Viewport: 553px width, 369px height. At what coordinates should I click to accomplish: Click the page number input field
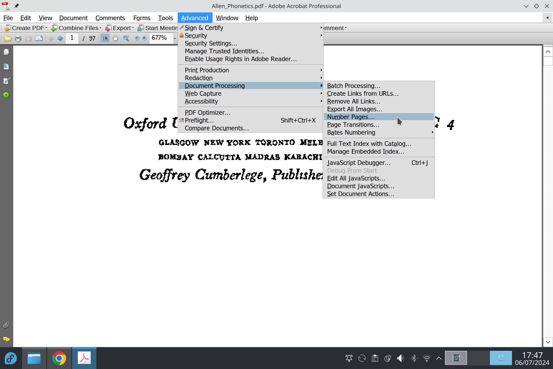[x=72, y=38]
